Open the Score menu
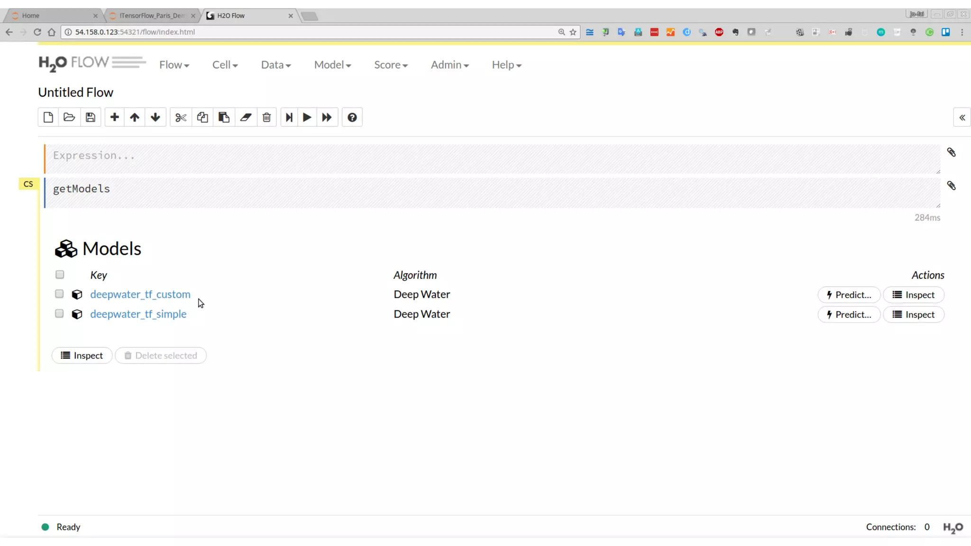 (391, 64)
